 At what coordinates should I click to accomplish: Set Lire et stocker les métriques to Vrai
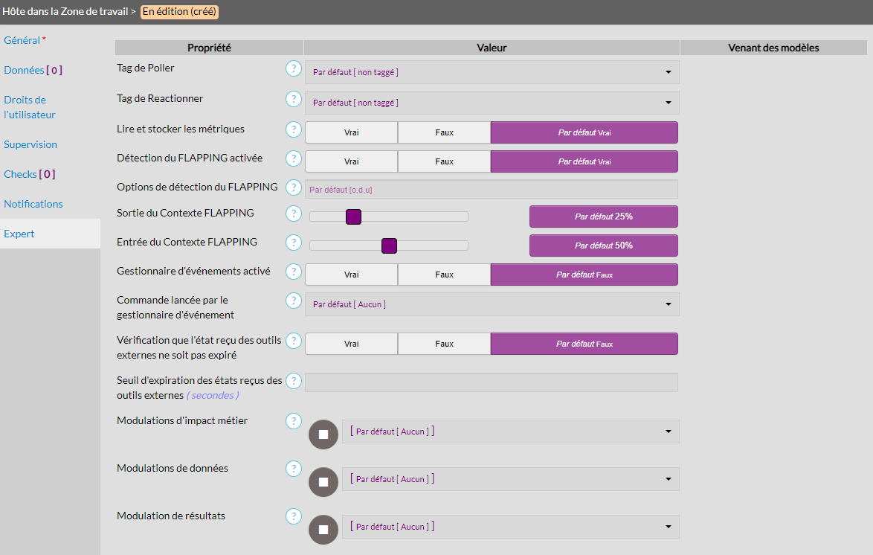[x=351, y=132]
